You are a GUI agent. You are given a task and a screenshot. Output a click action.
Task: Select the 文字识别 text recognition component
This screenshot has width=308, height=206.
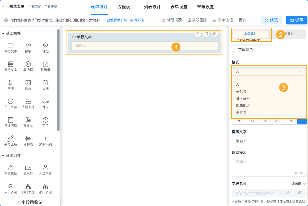[x=45, y=141]
